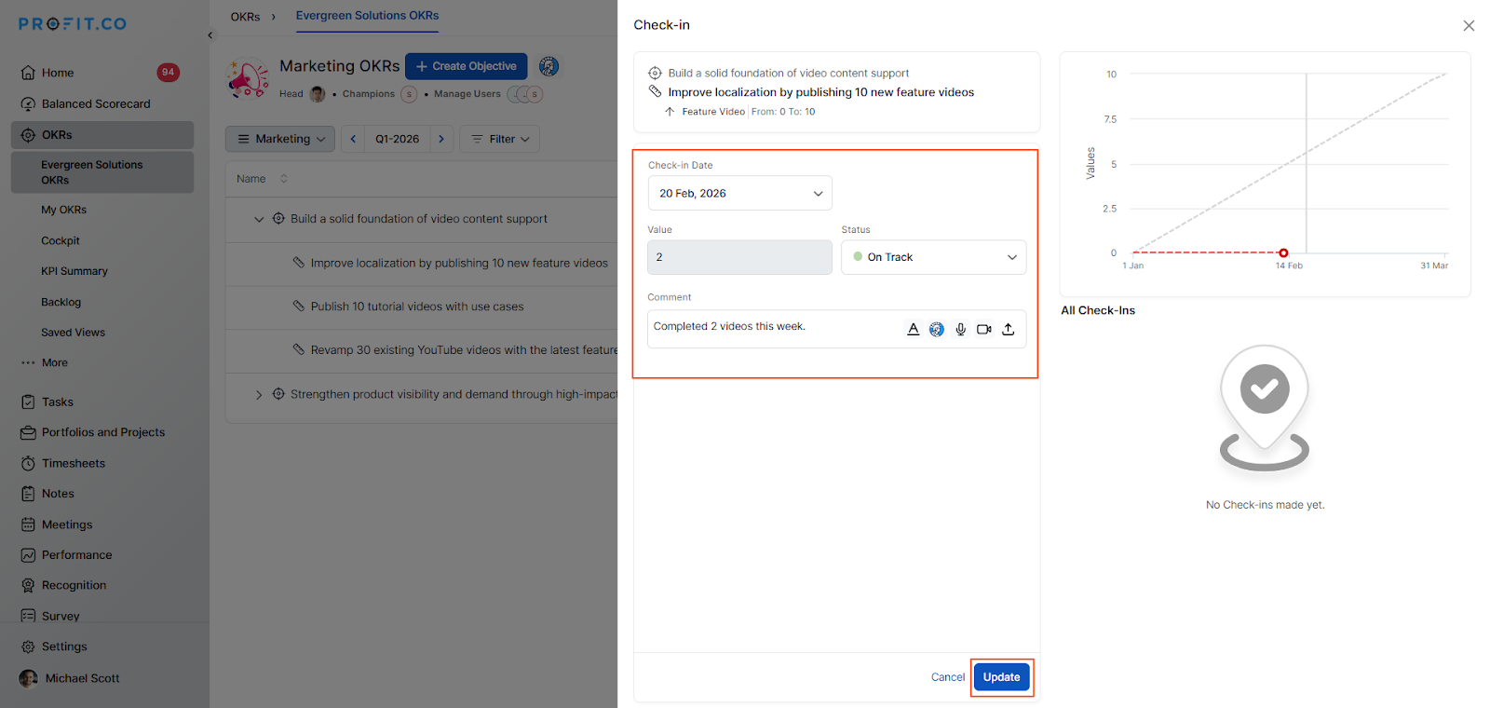
Task: Click the Head user avatar
Action: tap(318, 94)
